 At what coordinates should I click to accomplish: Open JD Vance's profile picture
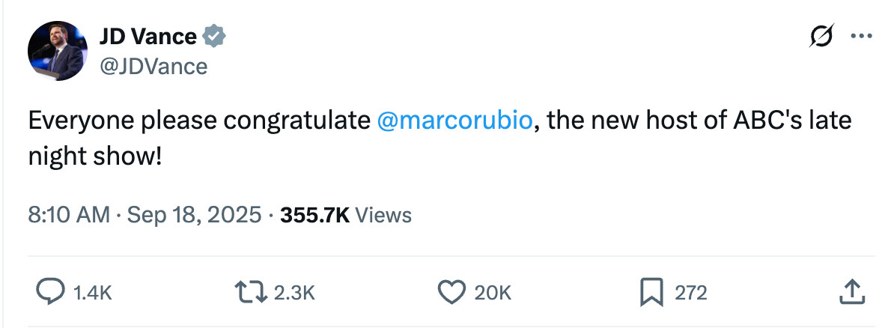pos(58,50)
